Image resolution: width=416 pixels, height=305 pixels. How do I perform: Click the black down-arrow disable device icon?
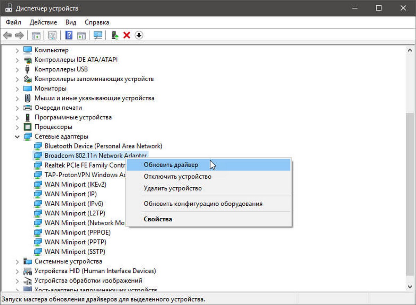[139, 35]
